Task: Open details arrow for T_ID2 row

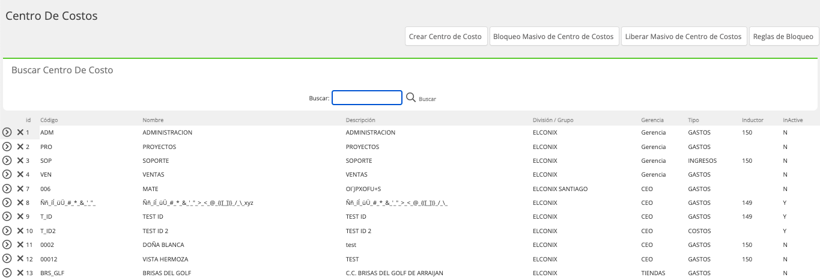Action: pos(7,231)
